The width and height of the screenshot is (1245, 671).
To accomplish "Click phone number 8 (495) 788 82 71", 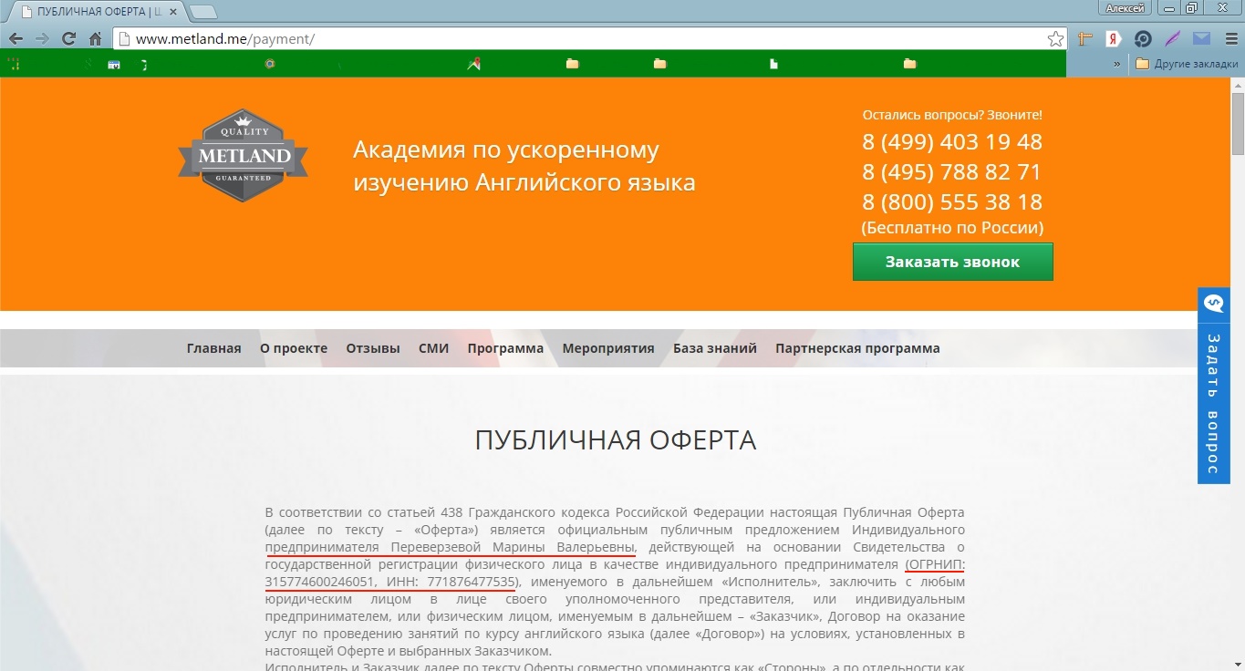I will (x=952, y=172).
